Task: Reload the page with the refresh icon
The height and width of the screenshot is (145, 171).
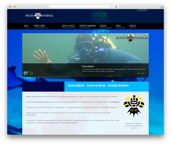Action: tap(111, 7)
